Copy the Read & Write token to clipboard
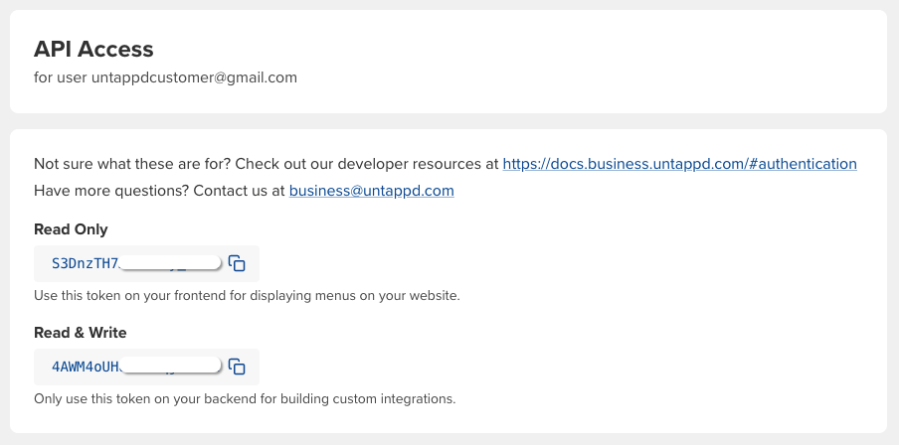Viewport: 899px width, 445px height. pyautogui.click(x=237, y=367)
